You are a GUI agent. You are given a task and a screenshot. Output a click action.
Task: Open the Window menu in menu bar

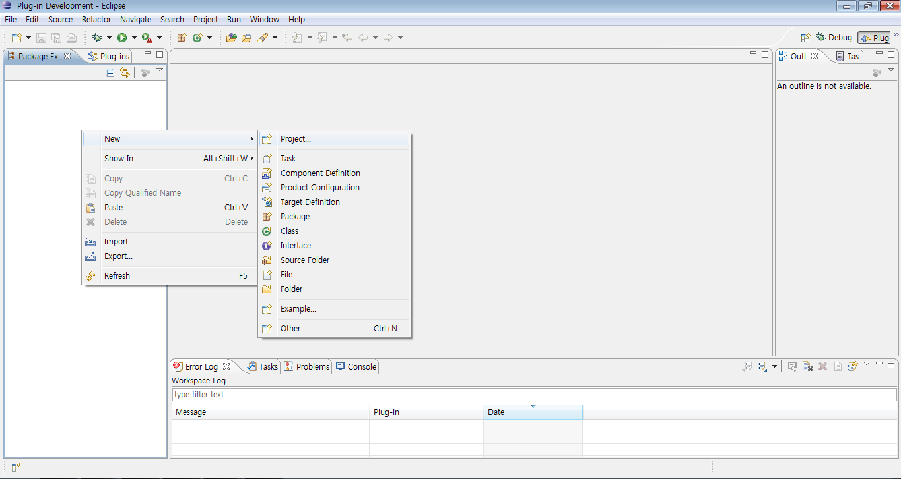click(x=265, y=20)
